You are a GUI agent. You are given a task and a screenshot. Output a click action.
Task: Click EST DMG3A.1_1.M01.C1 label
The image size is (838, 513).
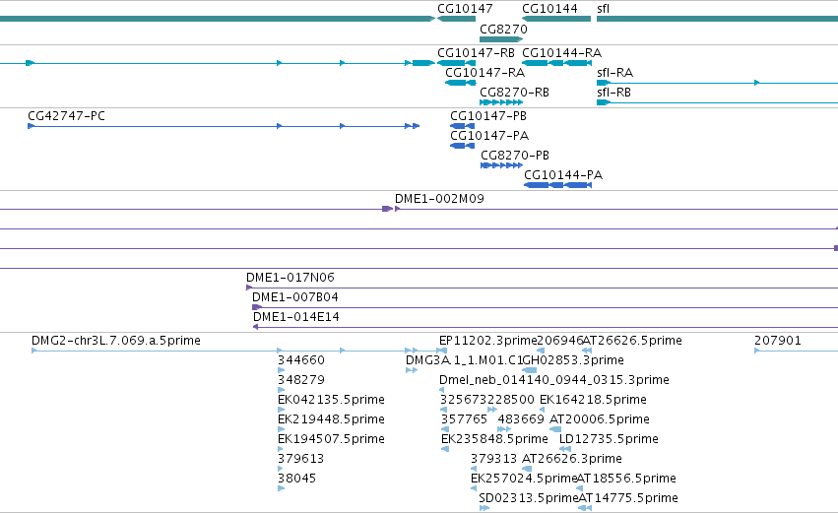click(464, 360)
